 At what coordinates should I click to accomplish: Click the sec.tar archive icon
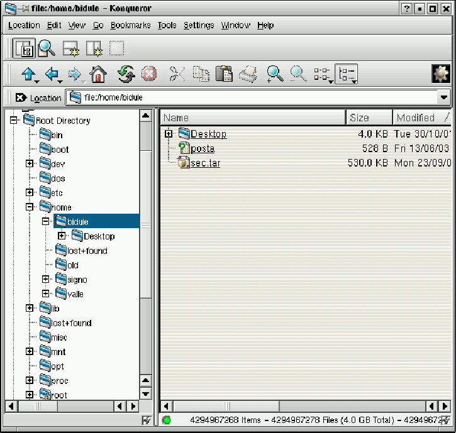[183, 162]
